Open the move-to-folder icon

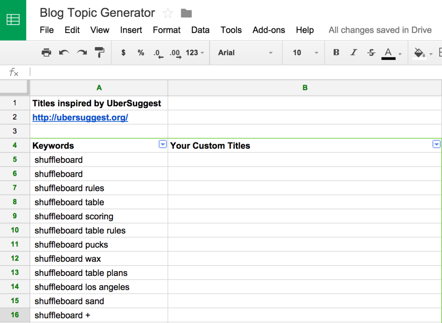click(x=186, y=13)
